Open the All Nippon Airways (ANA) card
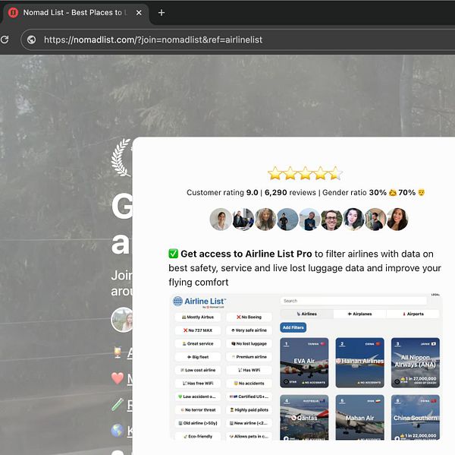 (x=416, y=362)
